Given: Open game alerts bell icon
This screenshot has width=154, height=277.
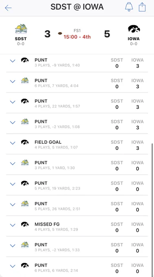Looking at the screenshot, I should coord(129,7).
